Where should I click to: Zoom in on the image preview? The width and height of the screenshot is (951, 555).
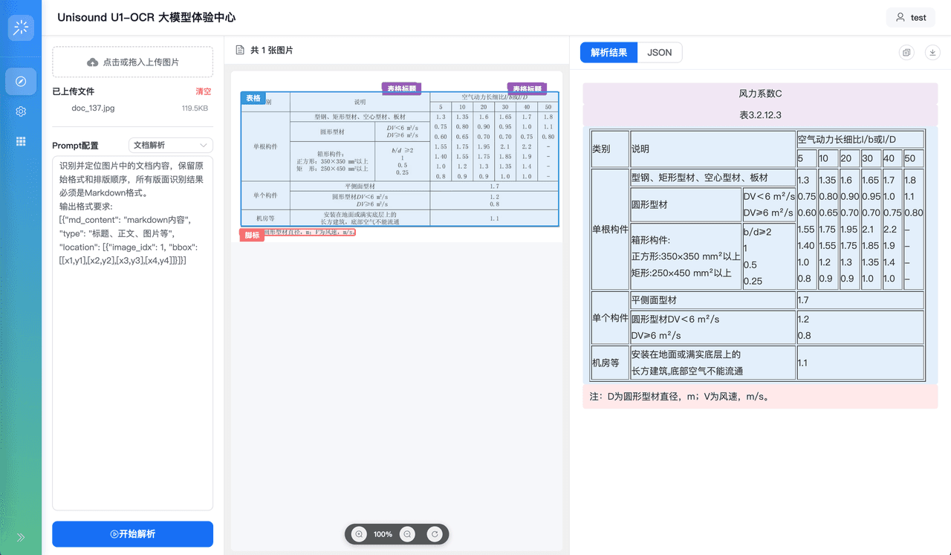[x=360, y=533]
